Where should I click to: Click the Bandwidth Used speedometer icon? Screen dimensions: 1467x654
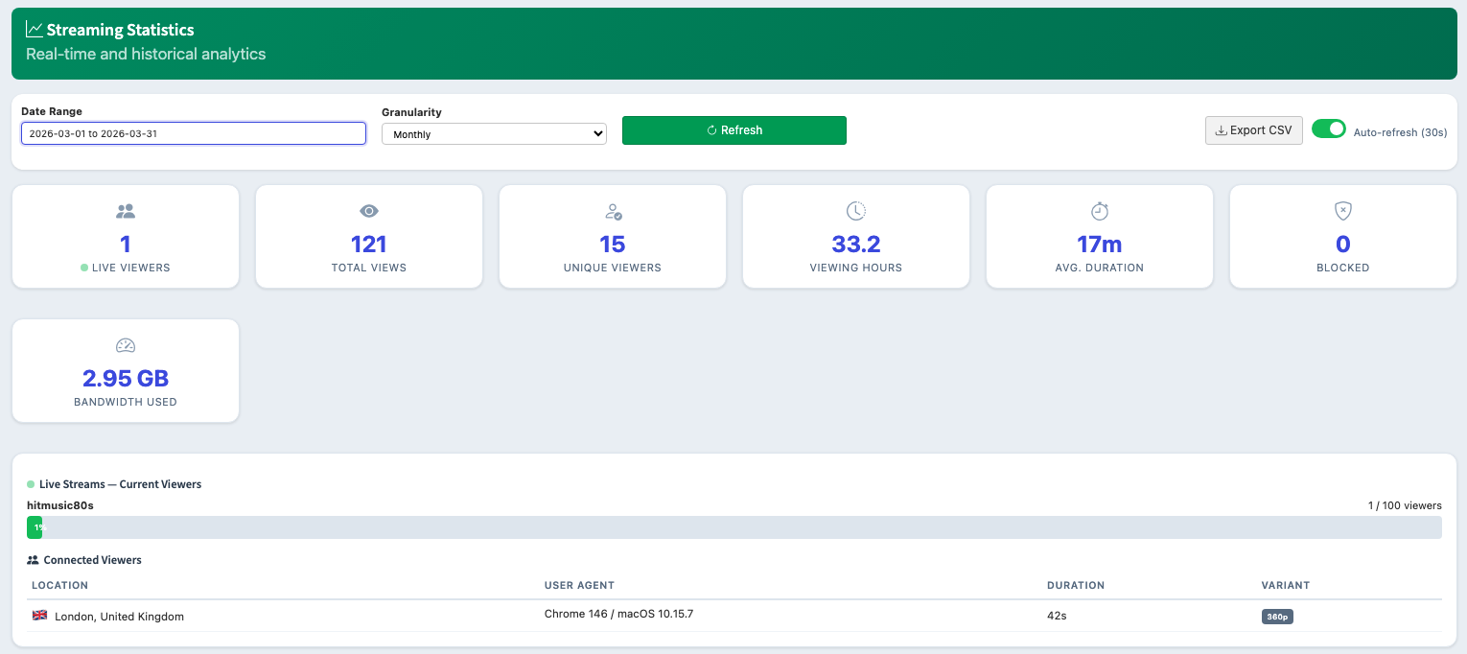click(126, 345)
